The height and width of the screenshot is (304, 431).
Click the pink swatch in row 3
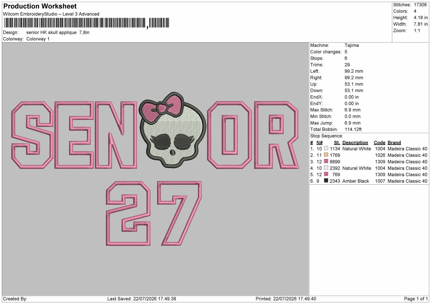pyautogui.click(x=326, y=161)
